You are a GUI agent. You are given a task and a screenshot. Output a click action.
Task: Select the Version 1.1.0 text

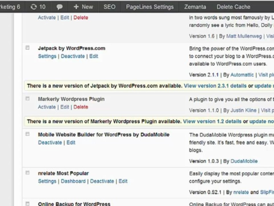pos(204,110)
